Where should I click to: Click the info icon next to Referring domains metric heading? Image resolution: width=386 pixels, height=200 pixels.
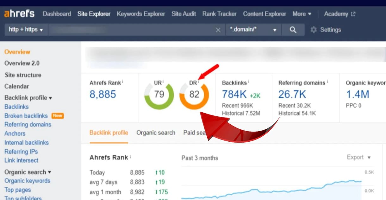pyautogui.click(x=327, y=82)
